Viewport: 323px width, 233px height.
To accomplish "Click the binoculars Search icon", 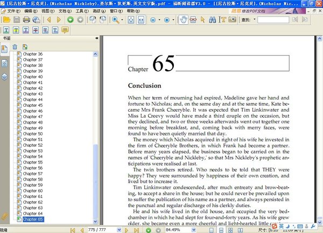I will 212,20.
